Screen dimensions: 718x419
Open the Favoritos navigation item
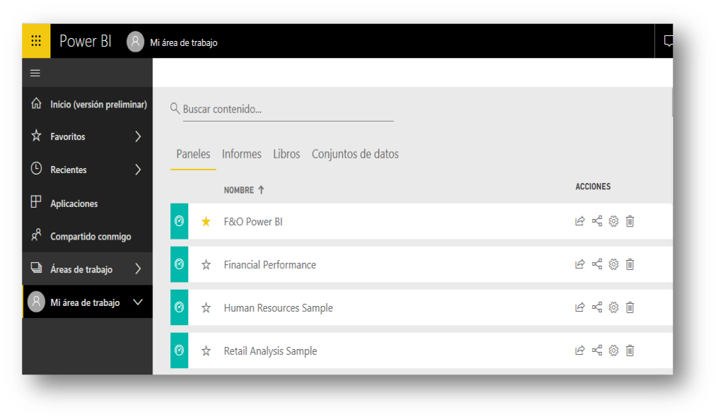[x=88, y=136]
